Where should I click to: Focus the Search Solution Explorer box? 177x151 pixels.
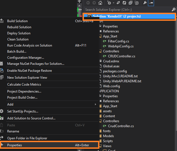(128, 10)
